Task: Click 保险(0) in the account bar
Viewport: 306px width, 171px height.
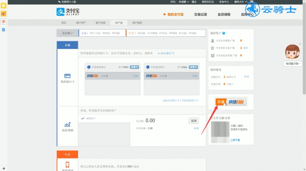Action: point(116,33)
